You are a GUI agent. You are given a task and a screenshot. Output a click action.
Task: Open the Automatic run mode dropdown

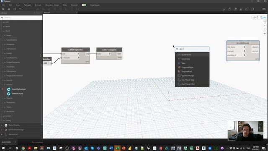coord(9,142)
